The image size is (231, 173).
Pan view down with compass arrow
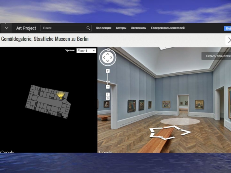(108, 61)
